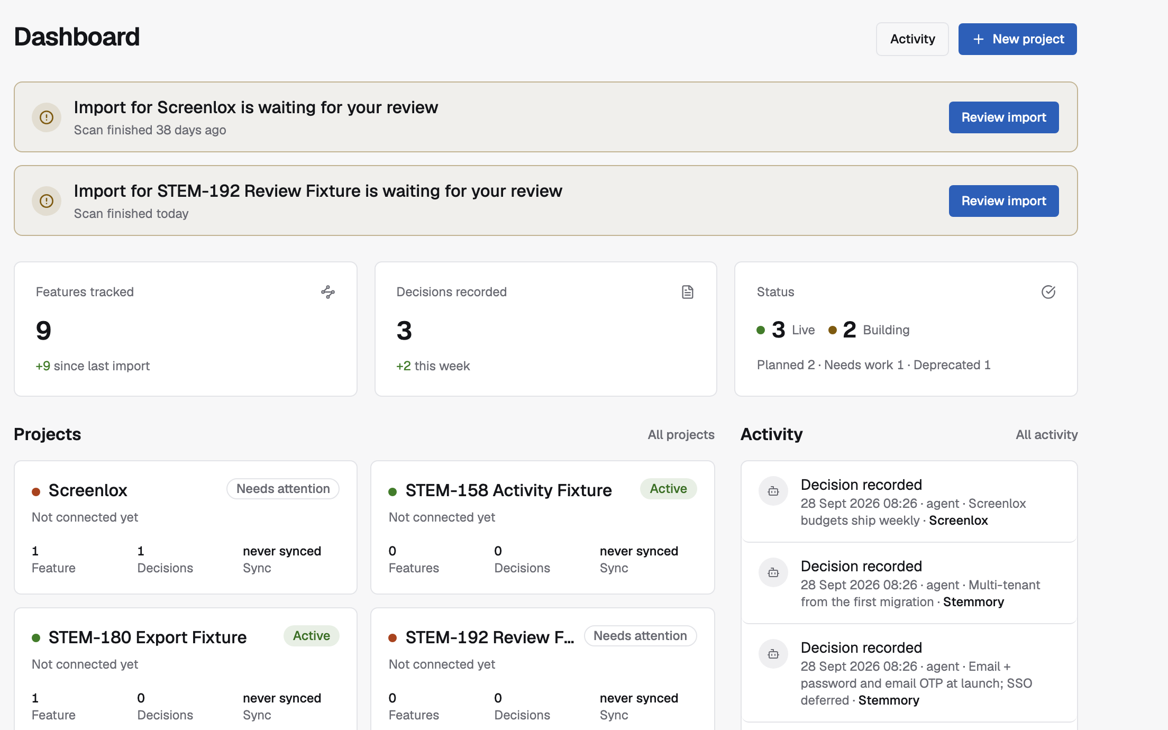Click the agent icon beside Screenlox budgets decision
Screen dimensions: 1168x730
coord(773,491)
